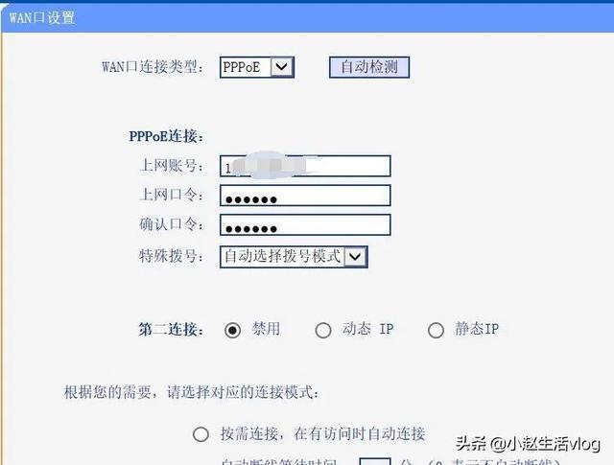Select the 静态IP radio button
Screen dimensions: 614x465
[x=436, y=331]
